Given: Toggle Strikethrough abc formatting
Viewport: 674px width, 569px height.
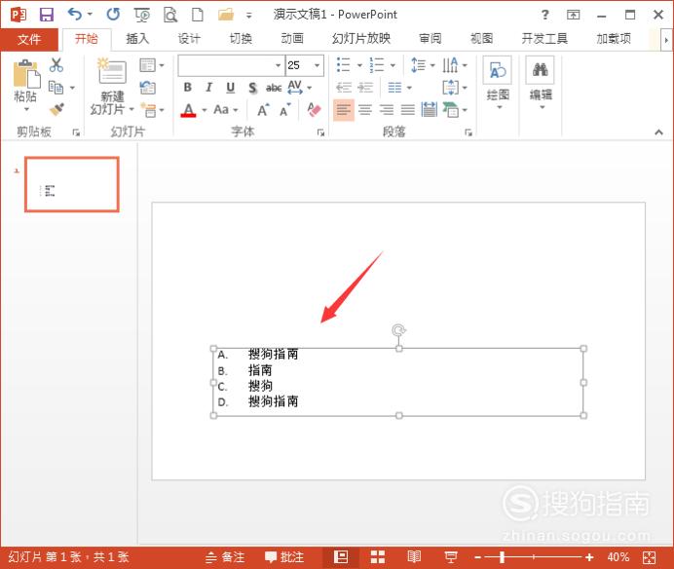Looking at the screenshot, I should (x=274, y=88).
